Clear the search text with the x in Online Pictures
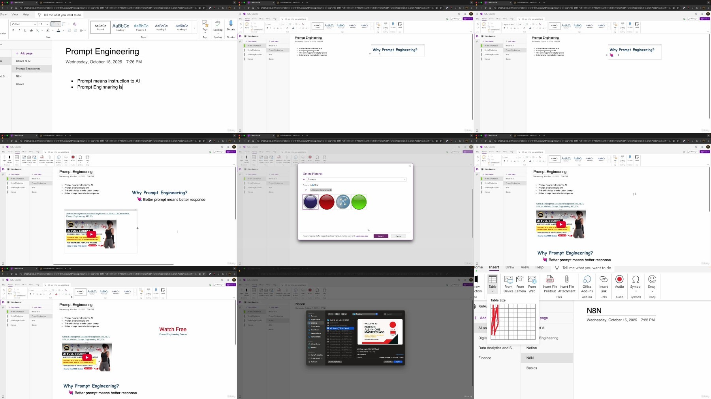 pos(404,179)
